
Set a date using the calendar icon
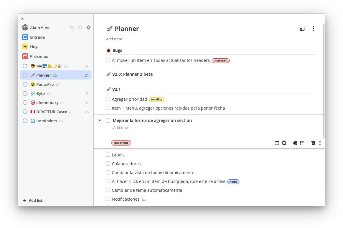coord(277,143)
